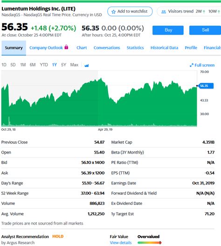Open the chart type icon beside Max

pyautogui.click(x=87, y=65)
